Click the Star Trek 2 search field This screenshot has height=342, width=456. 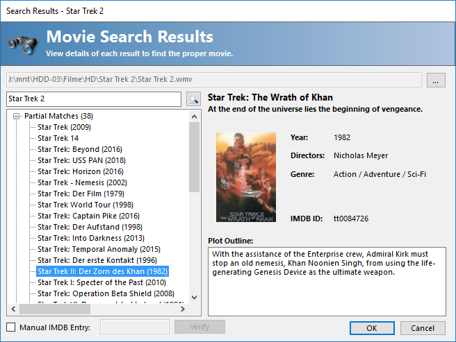pyautogui.click(x=94, y=99)
